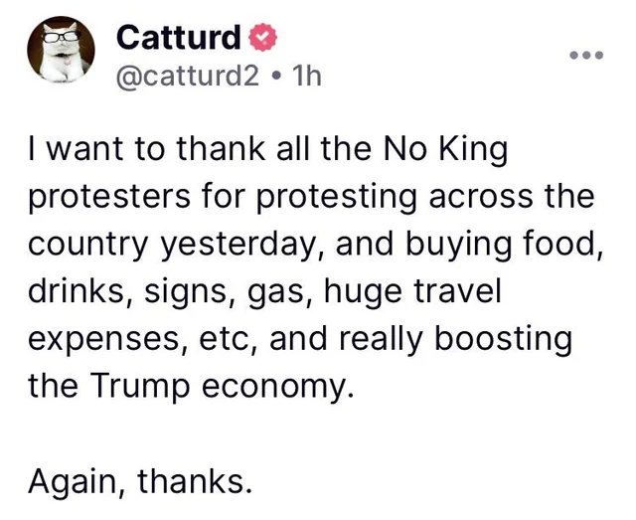Click "the Trump economy." text line

click(x=191, y=385)
